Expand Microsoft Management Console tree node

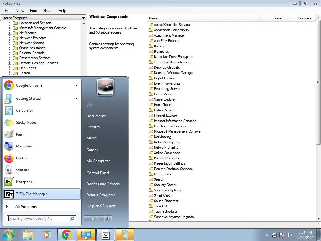[9, 28]
